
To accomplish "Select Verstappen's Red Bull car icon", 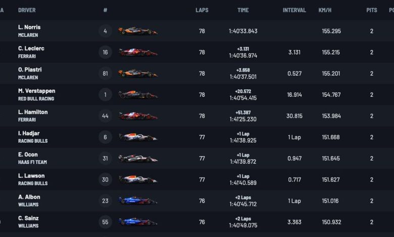I will [x=138, y=95].
